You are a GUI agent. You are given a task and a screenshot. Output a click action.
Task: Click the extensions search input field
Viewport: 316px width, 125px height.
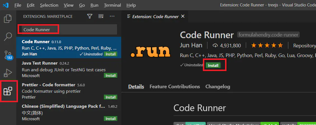[67, 30]
